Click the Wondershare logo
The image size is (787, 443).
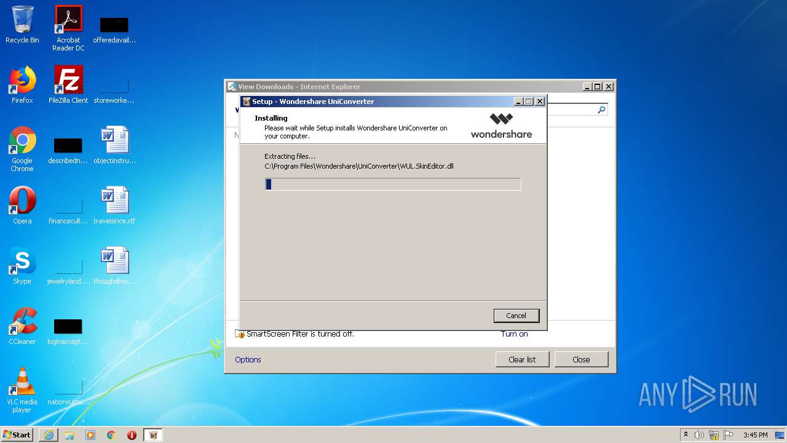point(501,126)
